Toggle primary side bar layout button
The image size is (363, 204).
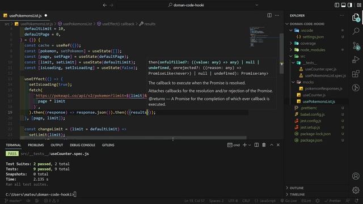tap(337, 5)
